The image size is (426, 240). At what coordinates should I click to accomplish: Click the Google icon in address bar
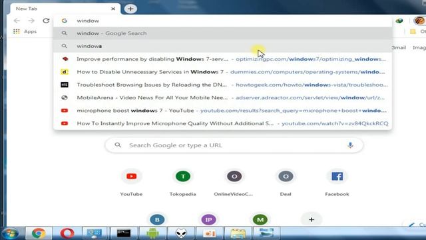65,21
